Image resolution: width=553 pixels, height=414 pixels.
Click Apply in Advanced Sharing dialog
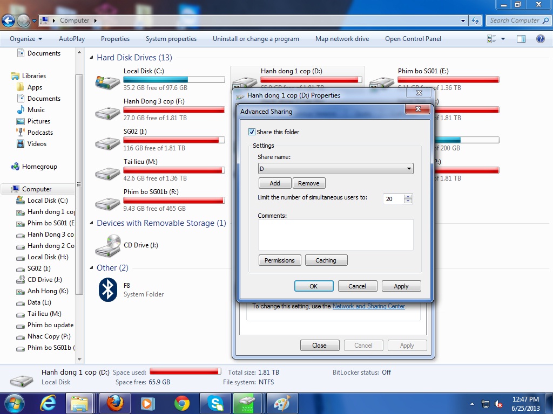point(401,286)
